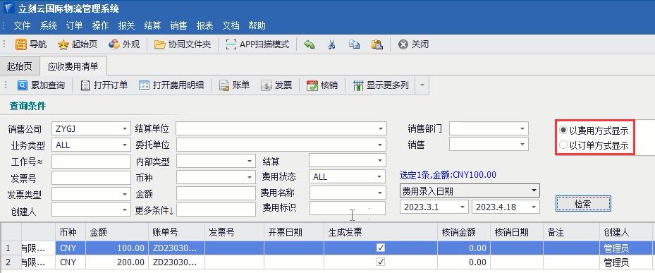
Task: Click the 费用标识 input field
Action: (347, 208)
